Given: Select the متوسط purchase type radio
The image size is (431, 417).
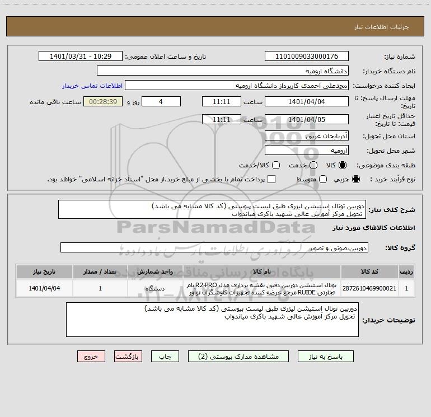Looking at the screenshot, I should point(323,179).
